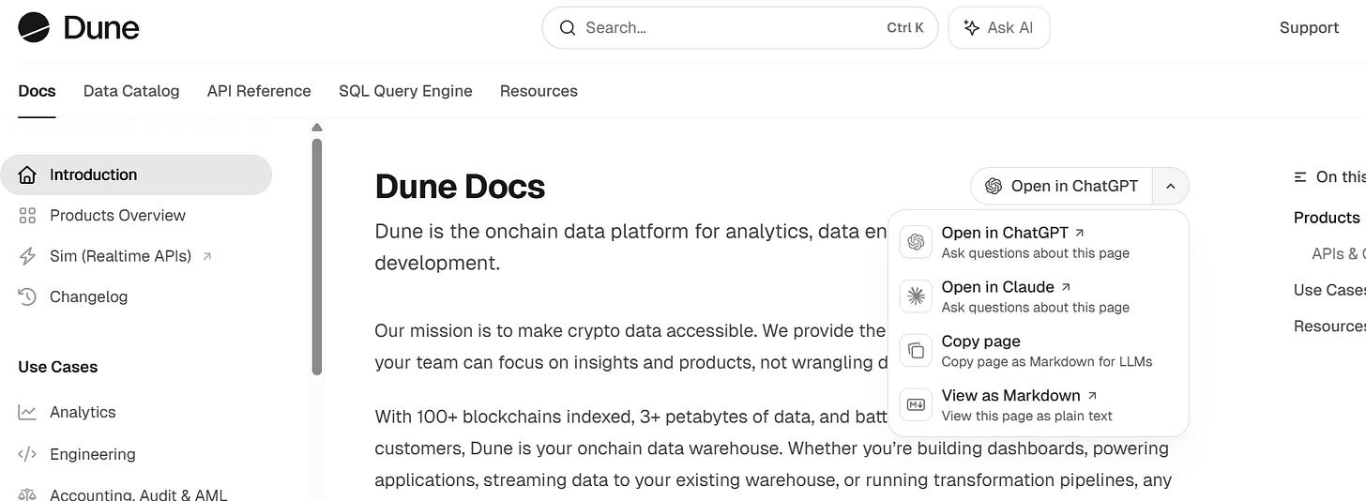Image resolution: width=1366 pixels, height=501 pixels.
Task: Click the Introduction home icon
Action: (x=27, y=175)
